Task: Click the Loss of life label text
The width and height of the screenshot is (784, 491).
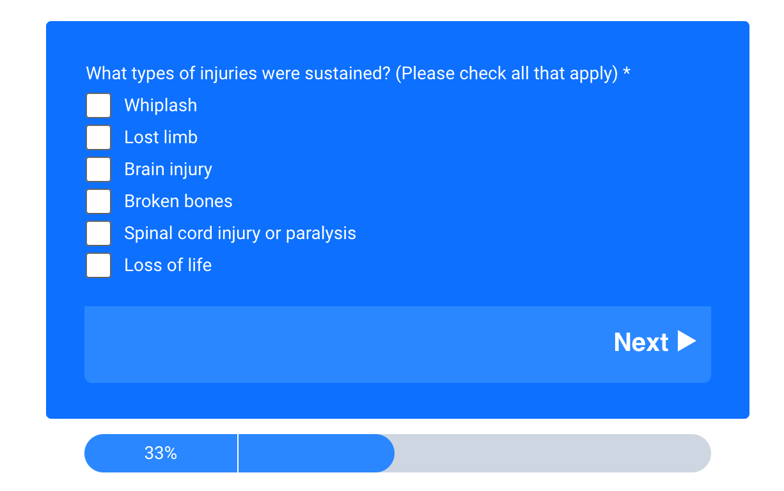Action: tap(168, 265)
